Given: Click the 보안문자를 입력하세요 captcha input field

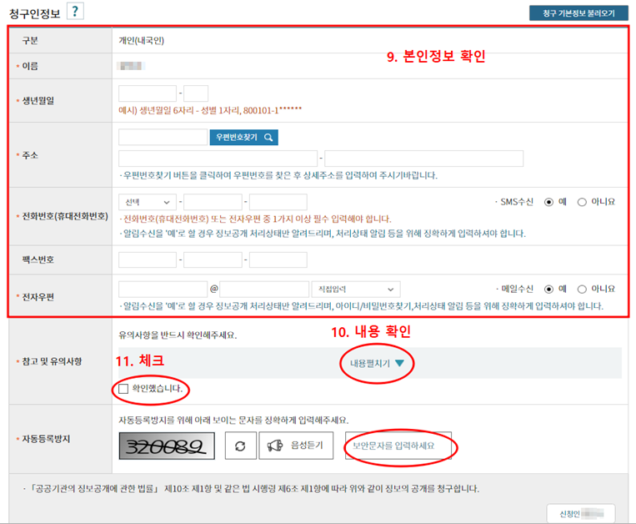Looking at the screenshot, I should [398, 446].
